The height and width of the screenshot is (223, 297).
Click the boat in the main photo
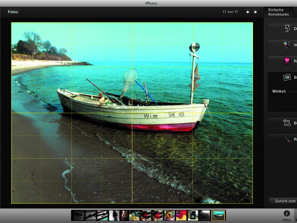pyautogui.click(x=133, y=110)
